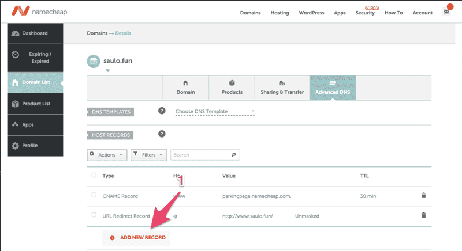462x251 pixels.
Task: Click in the host records Search field
Action: click(x=205, y=155)
